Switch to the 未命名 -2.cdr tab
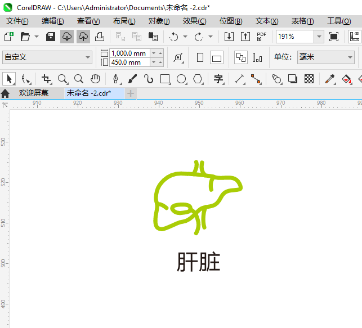 pos(94,93)
